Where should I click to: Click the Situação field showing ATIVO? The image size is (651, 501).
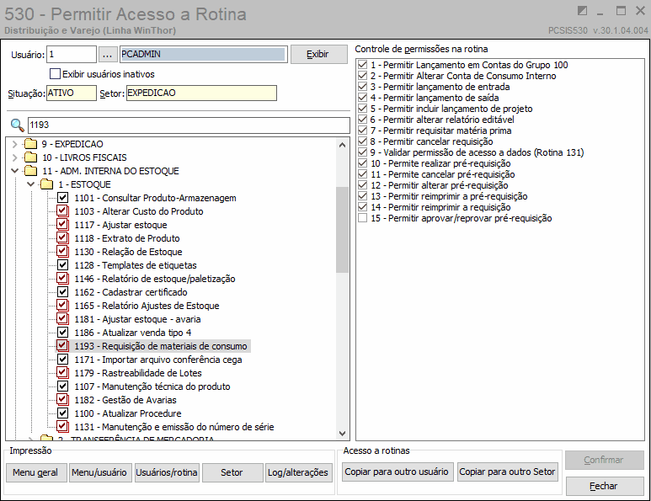tap(71, 93)
